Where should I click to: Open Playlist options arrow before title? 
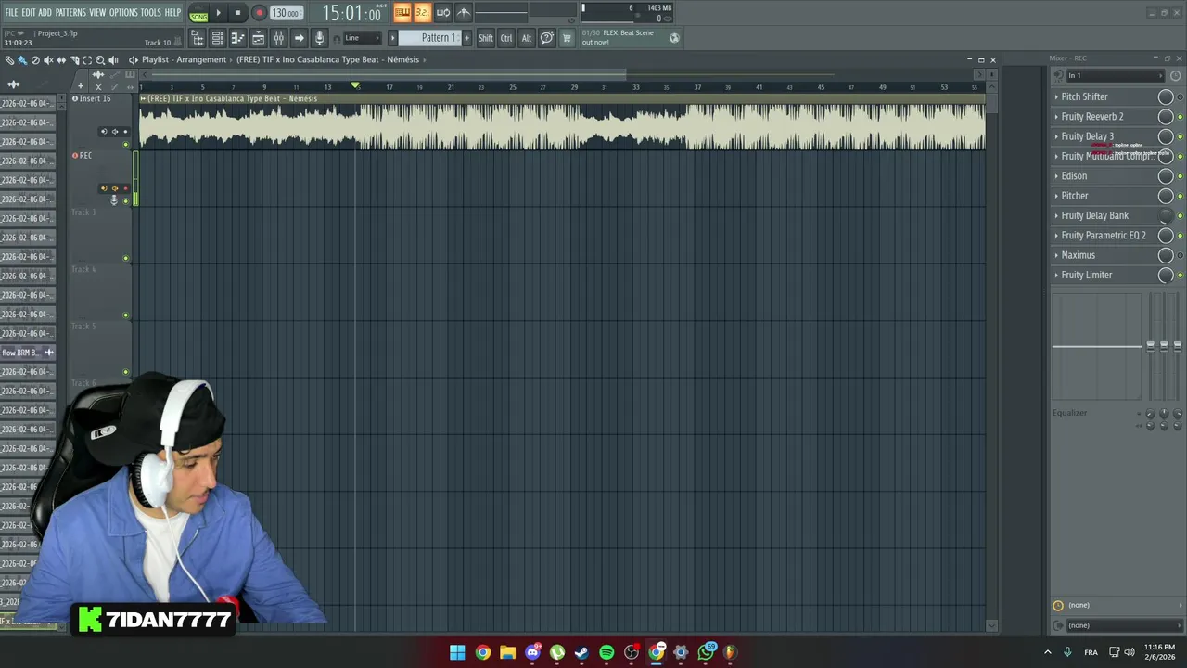133,60
